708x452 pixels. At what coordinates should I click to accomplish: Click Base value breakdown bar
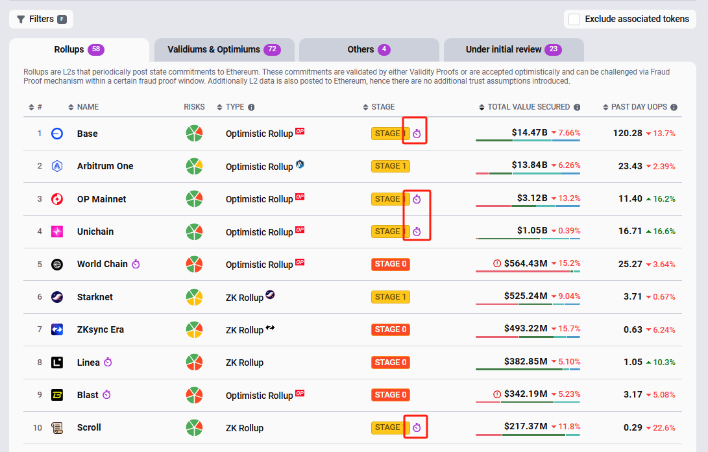(528, 141)
